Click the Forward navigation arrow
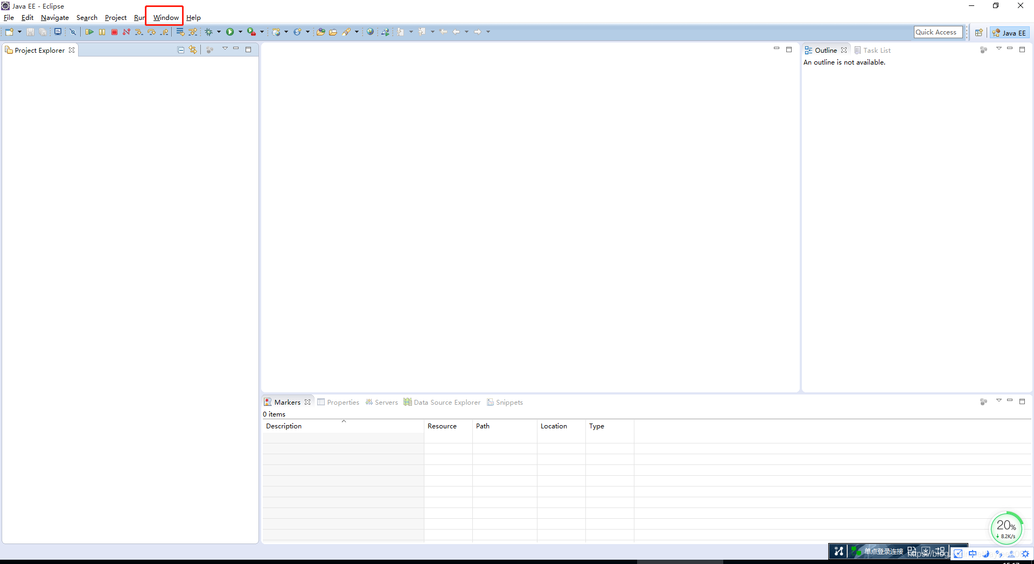Image resolution: width=1034 pixels, height=564 pixels. (x=477, y=32)
